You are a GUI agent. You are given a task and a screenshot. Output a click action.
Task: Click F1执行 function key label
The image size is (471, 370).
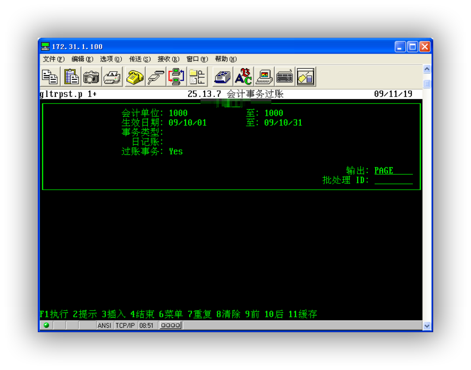[54, 314]
